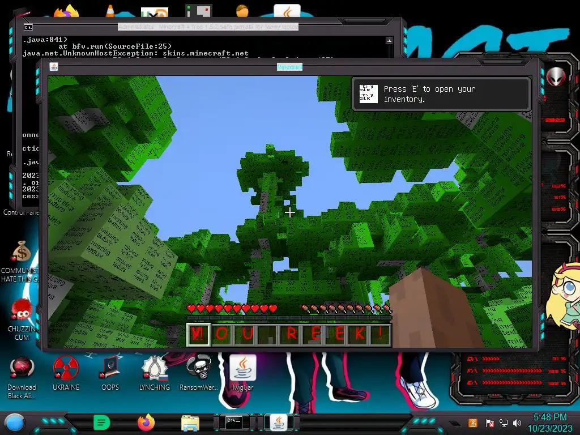
Task: Select hotbar slot with letter U
Action: click(245, 334)
